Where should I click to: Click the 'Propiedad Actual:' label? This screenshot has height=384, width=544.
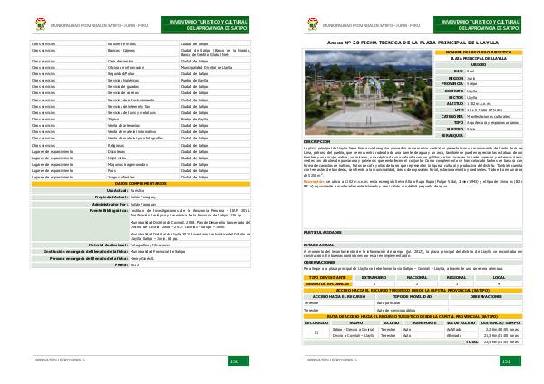click(111, 197)
